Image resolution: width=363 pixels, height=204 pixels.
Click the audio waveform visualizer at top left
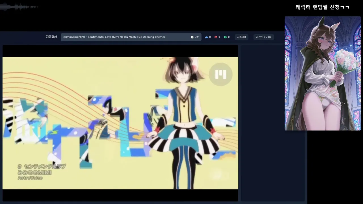click(x=19, y=7)
